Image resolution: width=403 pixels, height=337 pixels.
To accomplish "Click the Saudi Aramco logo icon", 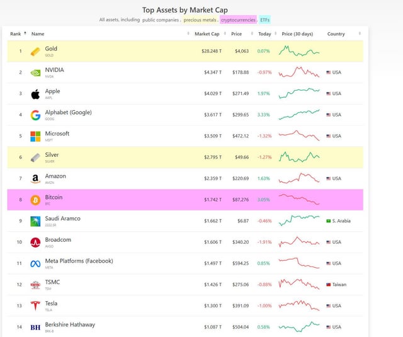I will tap(35, 221).
